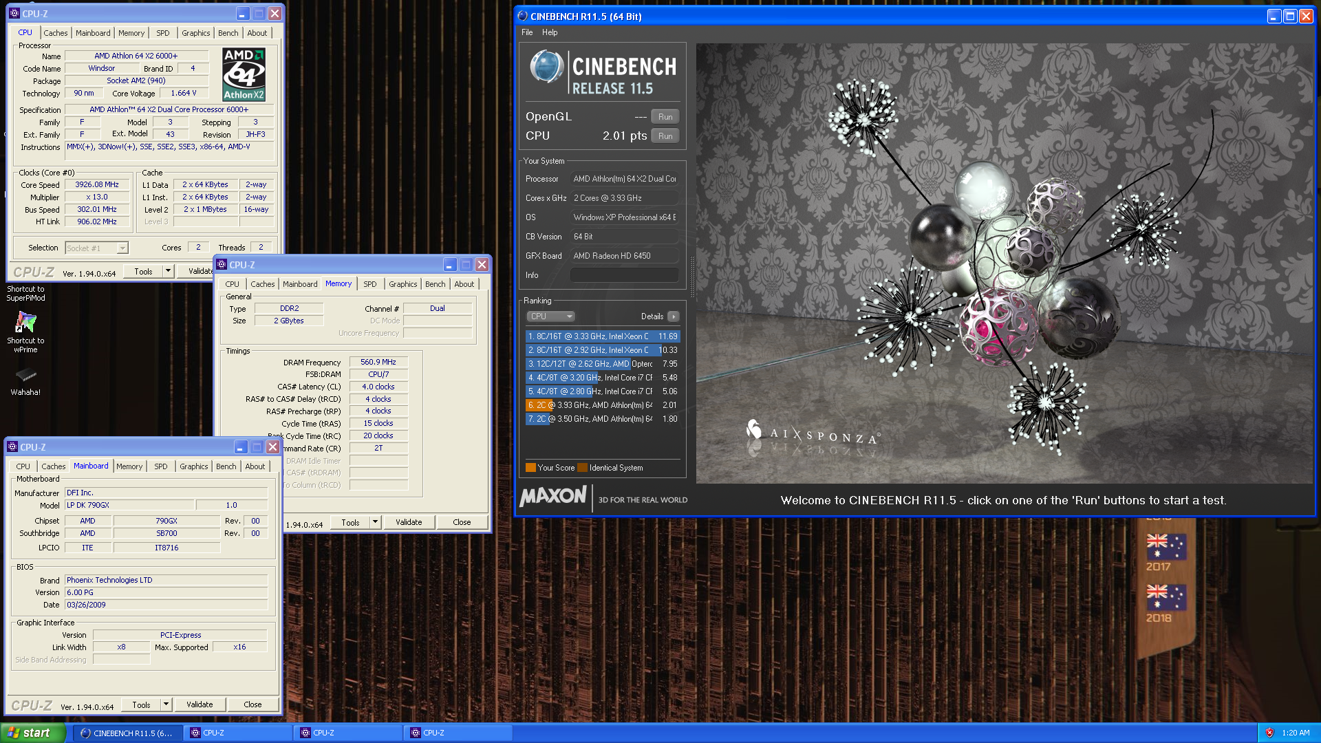Viewport: 1321px width, 743px height.
Task: Open the SPD tab in Memory CPU-Z window
Action: point(370,284)
